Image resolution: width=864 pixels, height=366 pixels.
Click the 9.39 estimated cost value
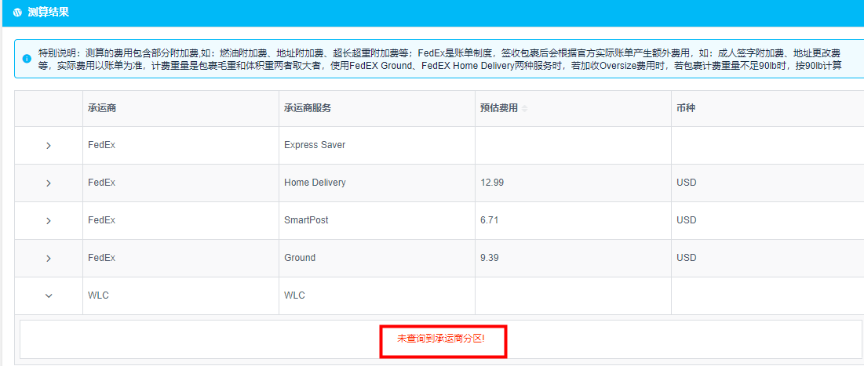tap(490, 258)
